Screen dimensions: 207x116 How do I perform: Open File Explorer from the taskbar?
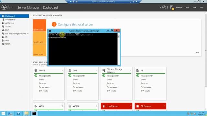coord(27,113)
